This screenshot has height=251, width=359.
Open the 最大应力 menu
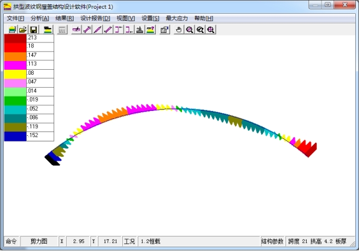tap(176, 18)
